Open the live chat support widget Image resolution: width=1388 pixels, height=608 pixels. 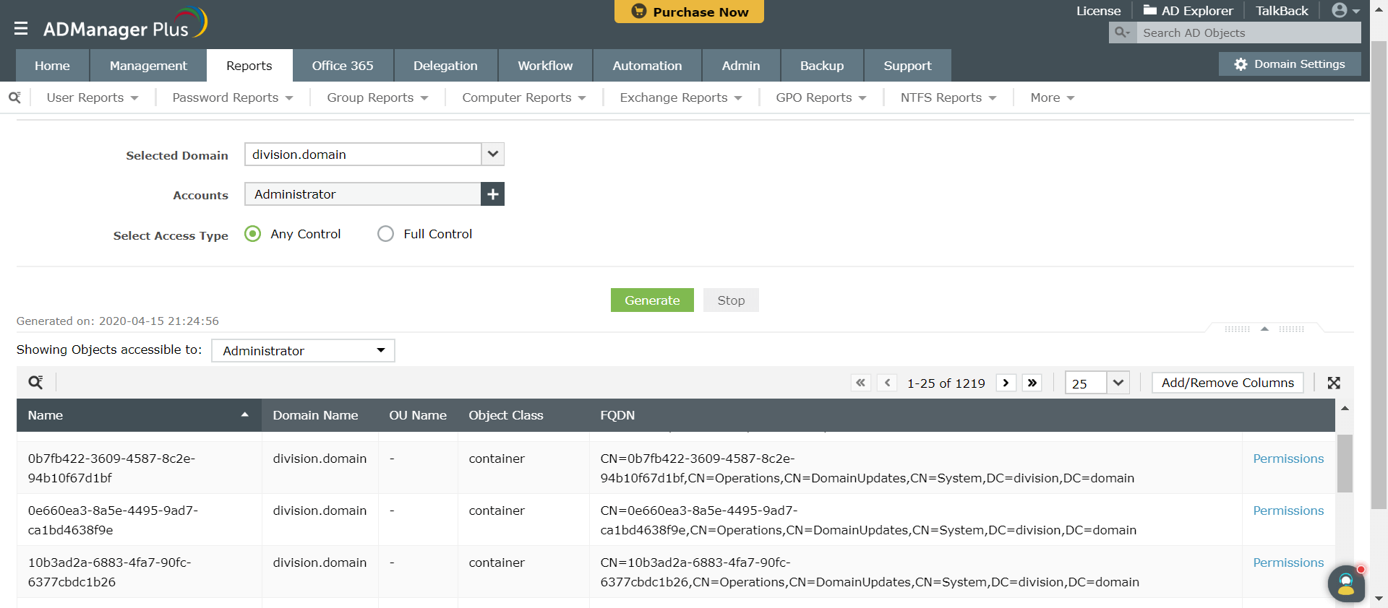(x=1346, y=583)
